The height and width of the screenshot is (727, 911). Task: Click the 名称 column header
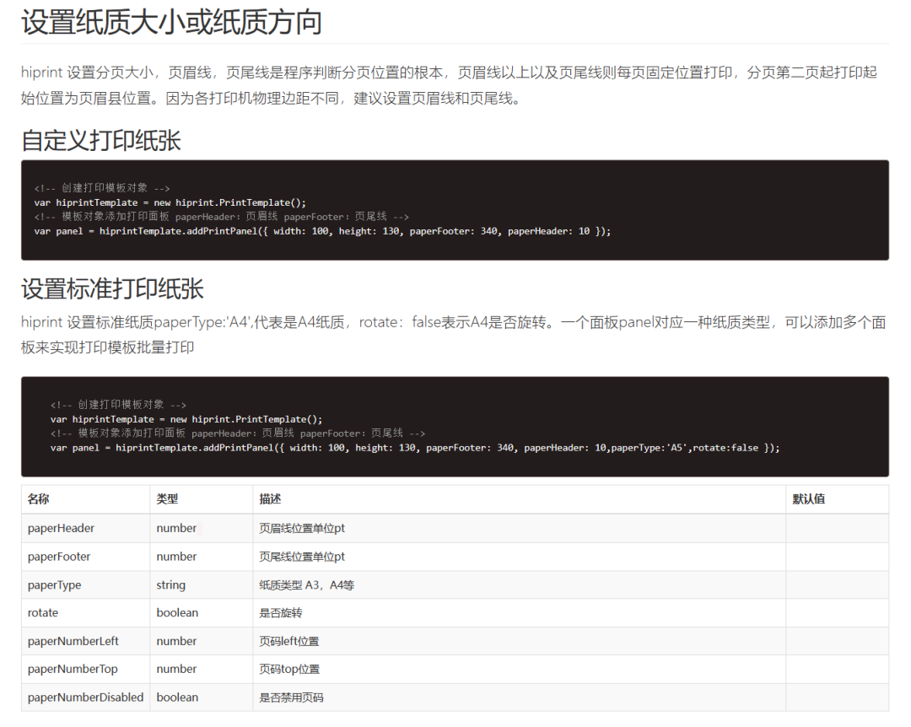(38, 498)
